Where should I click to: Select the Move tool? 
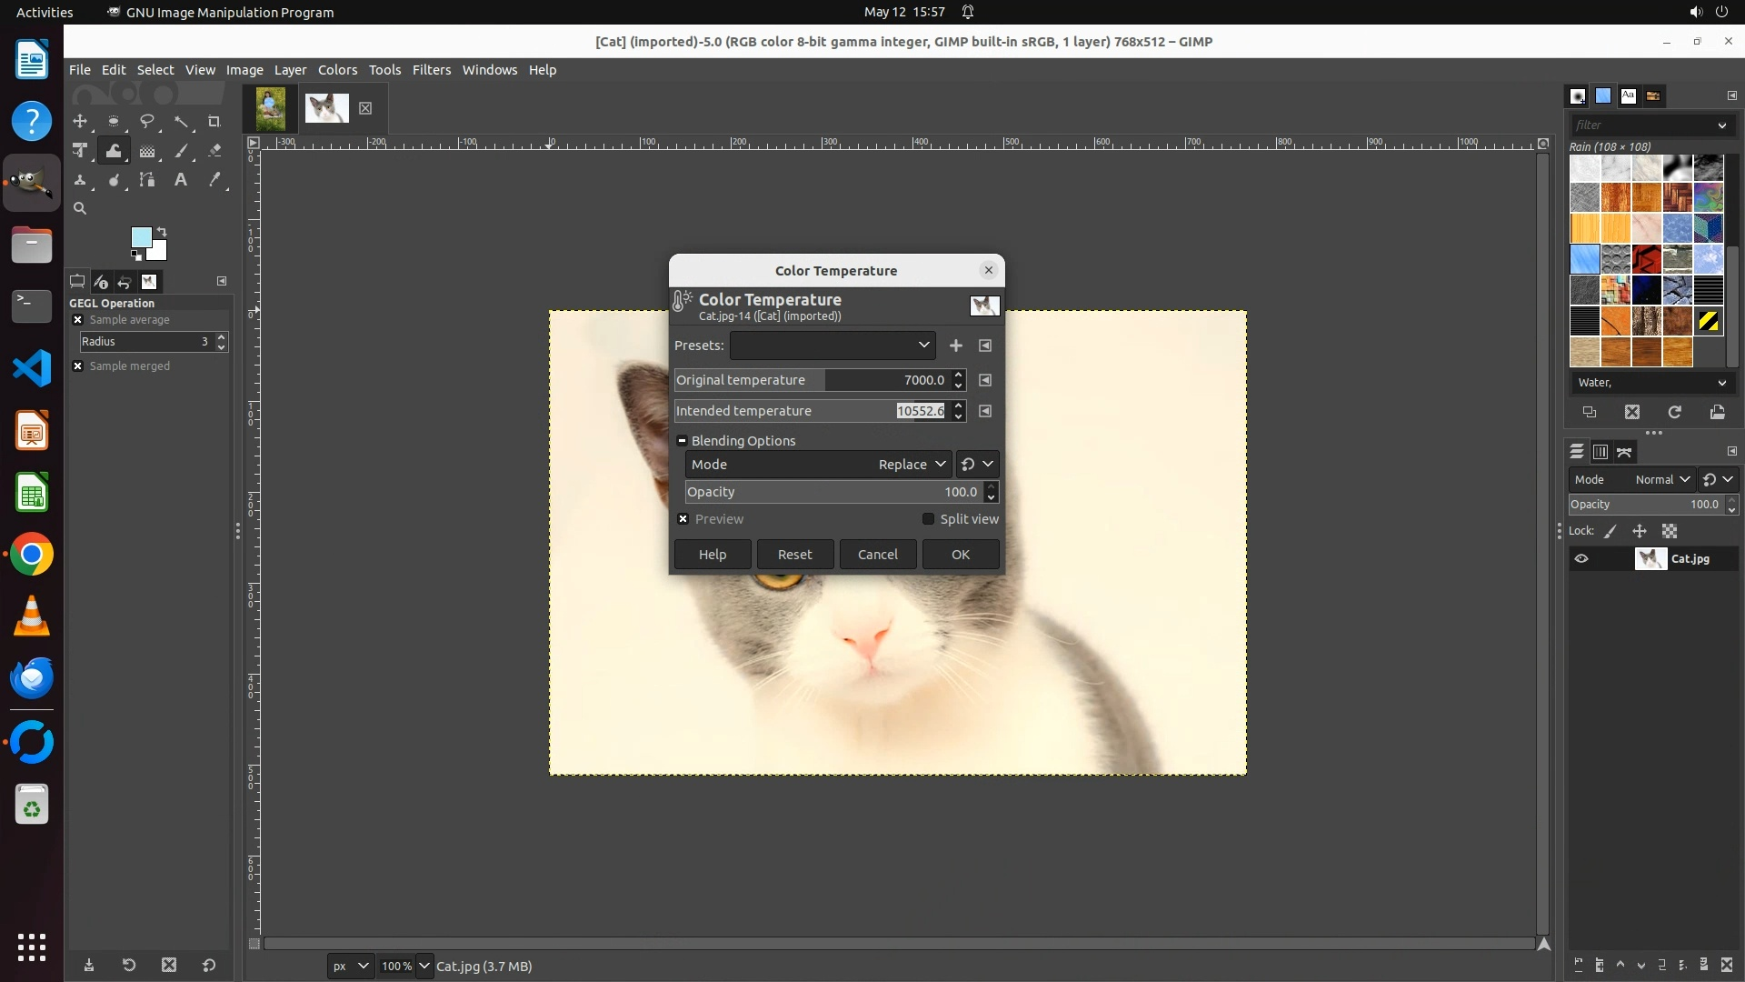[80, 121]
